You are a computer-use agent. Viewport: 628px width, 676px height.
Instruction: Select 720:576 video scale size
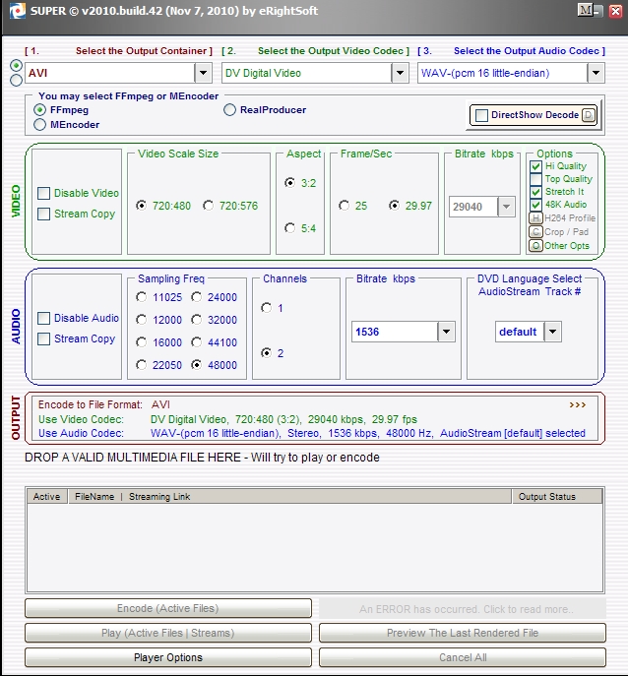point(208,206)
